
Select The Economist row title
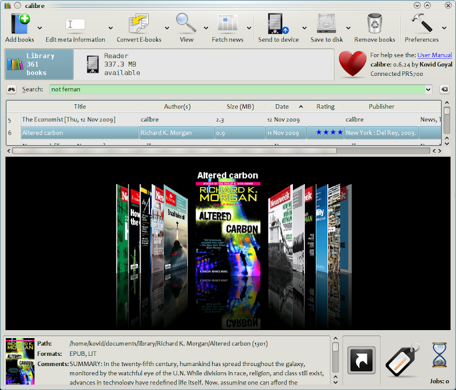68,119
